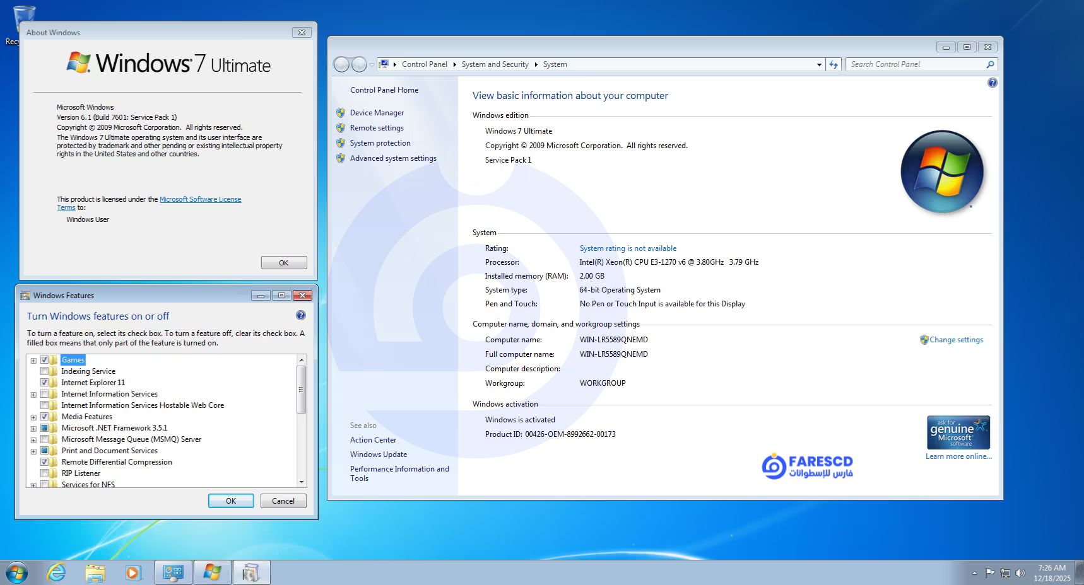Open Internet Explorer from the taskbar
This screenshot has width=1084, height=585.
pos(57,572)
